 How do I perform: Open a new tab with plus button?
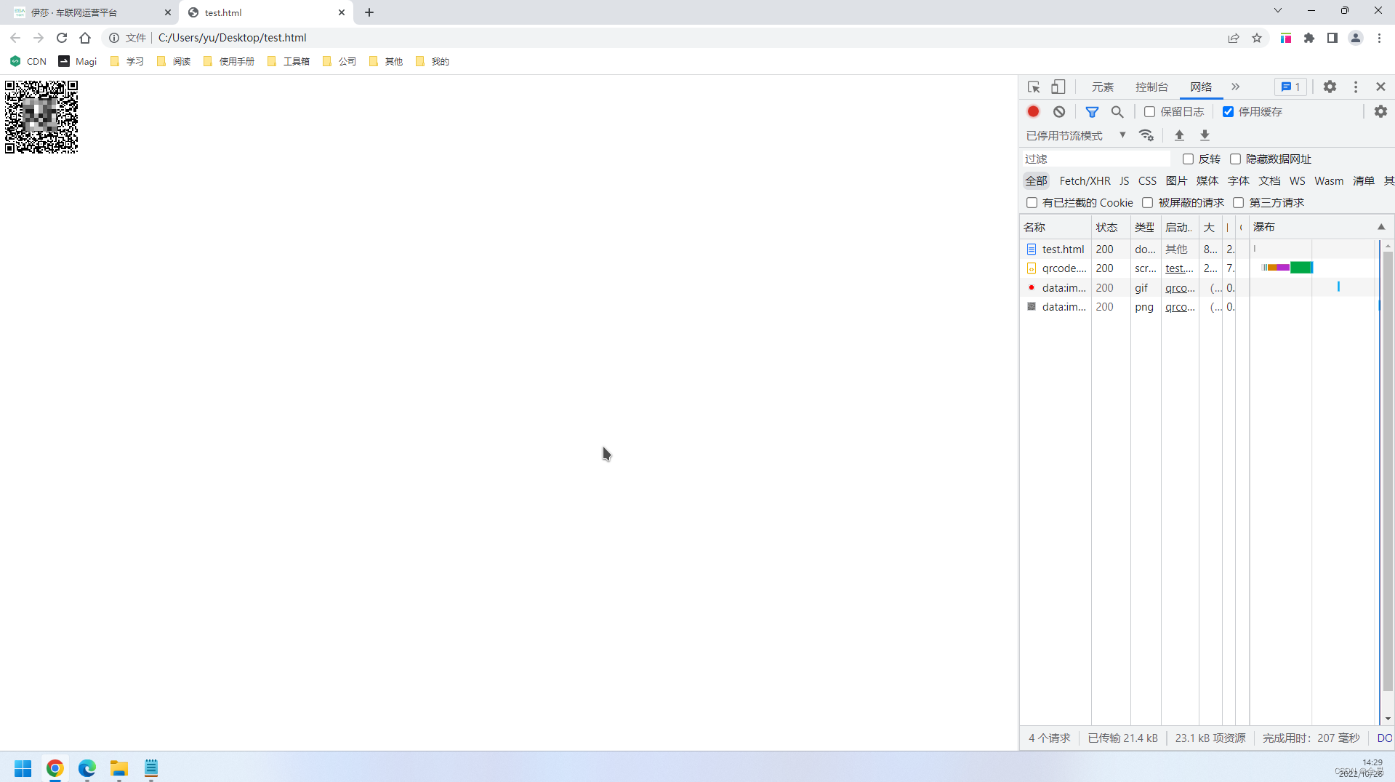[x=369, y=12]
